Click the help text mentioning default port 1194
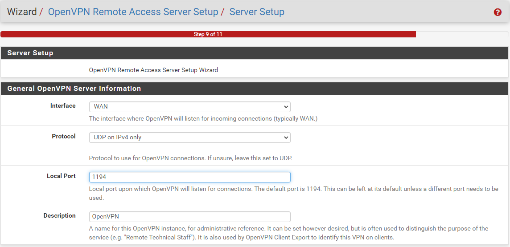 point(294,193)
